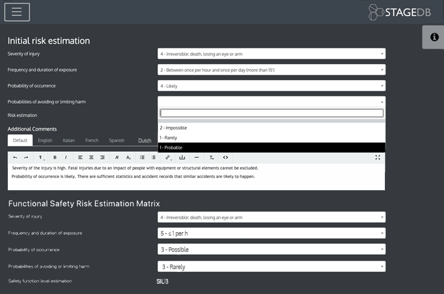Undo the last edit in comment editor
Image resolution: width=444 pixels, height=294 pixels.
tap(15, 157)
